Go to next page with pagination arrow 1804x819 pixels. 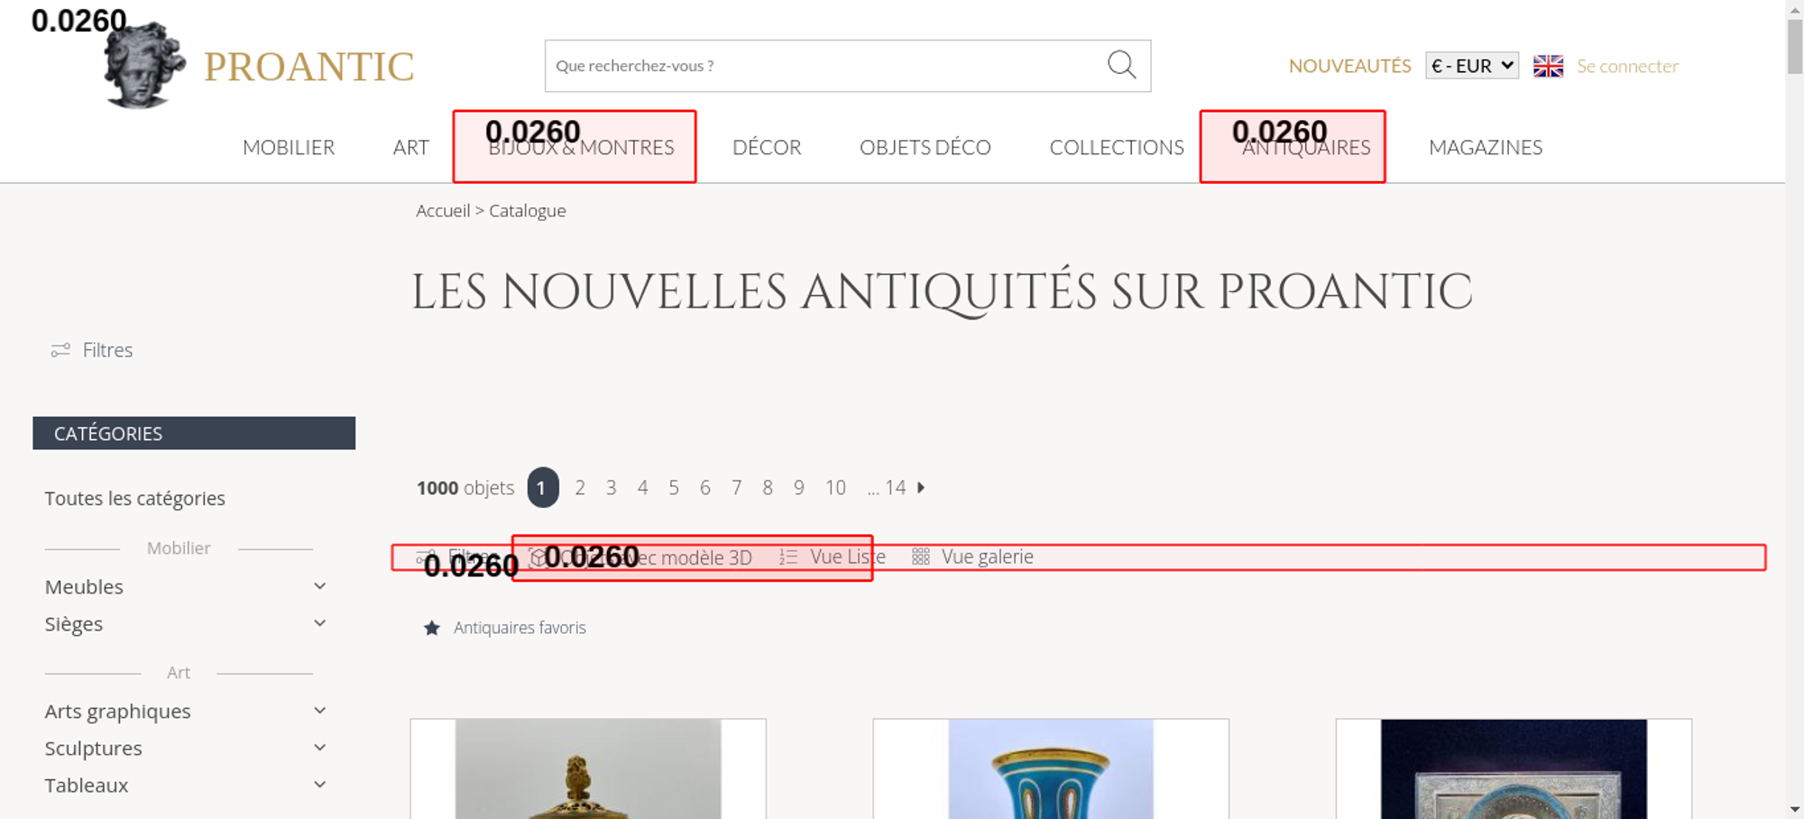(x=921, y=488)
